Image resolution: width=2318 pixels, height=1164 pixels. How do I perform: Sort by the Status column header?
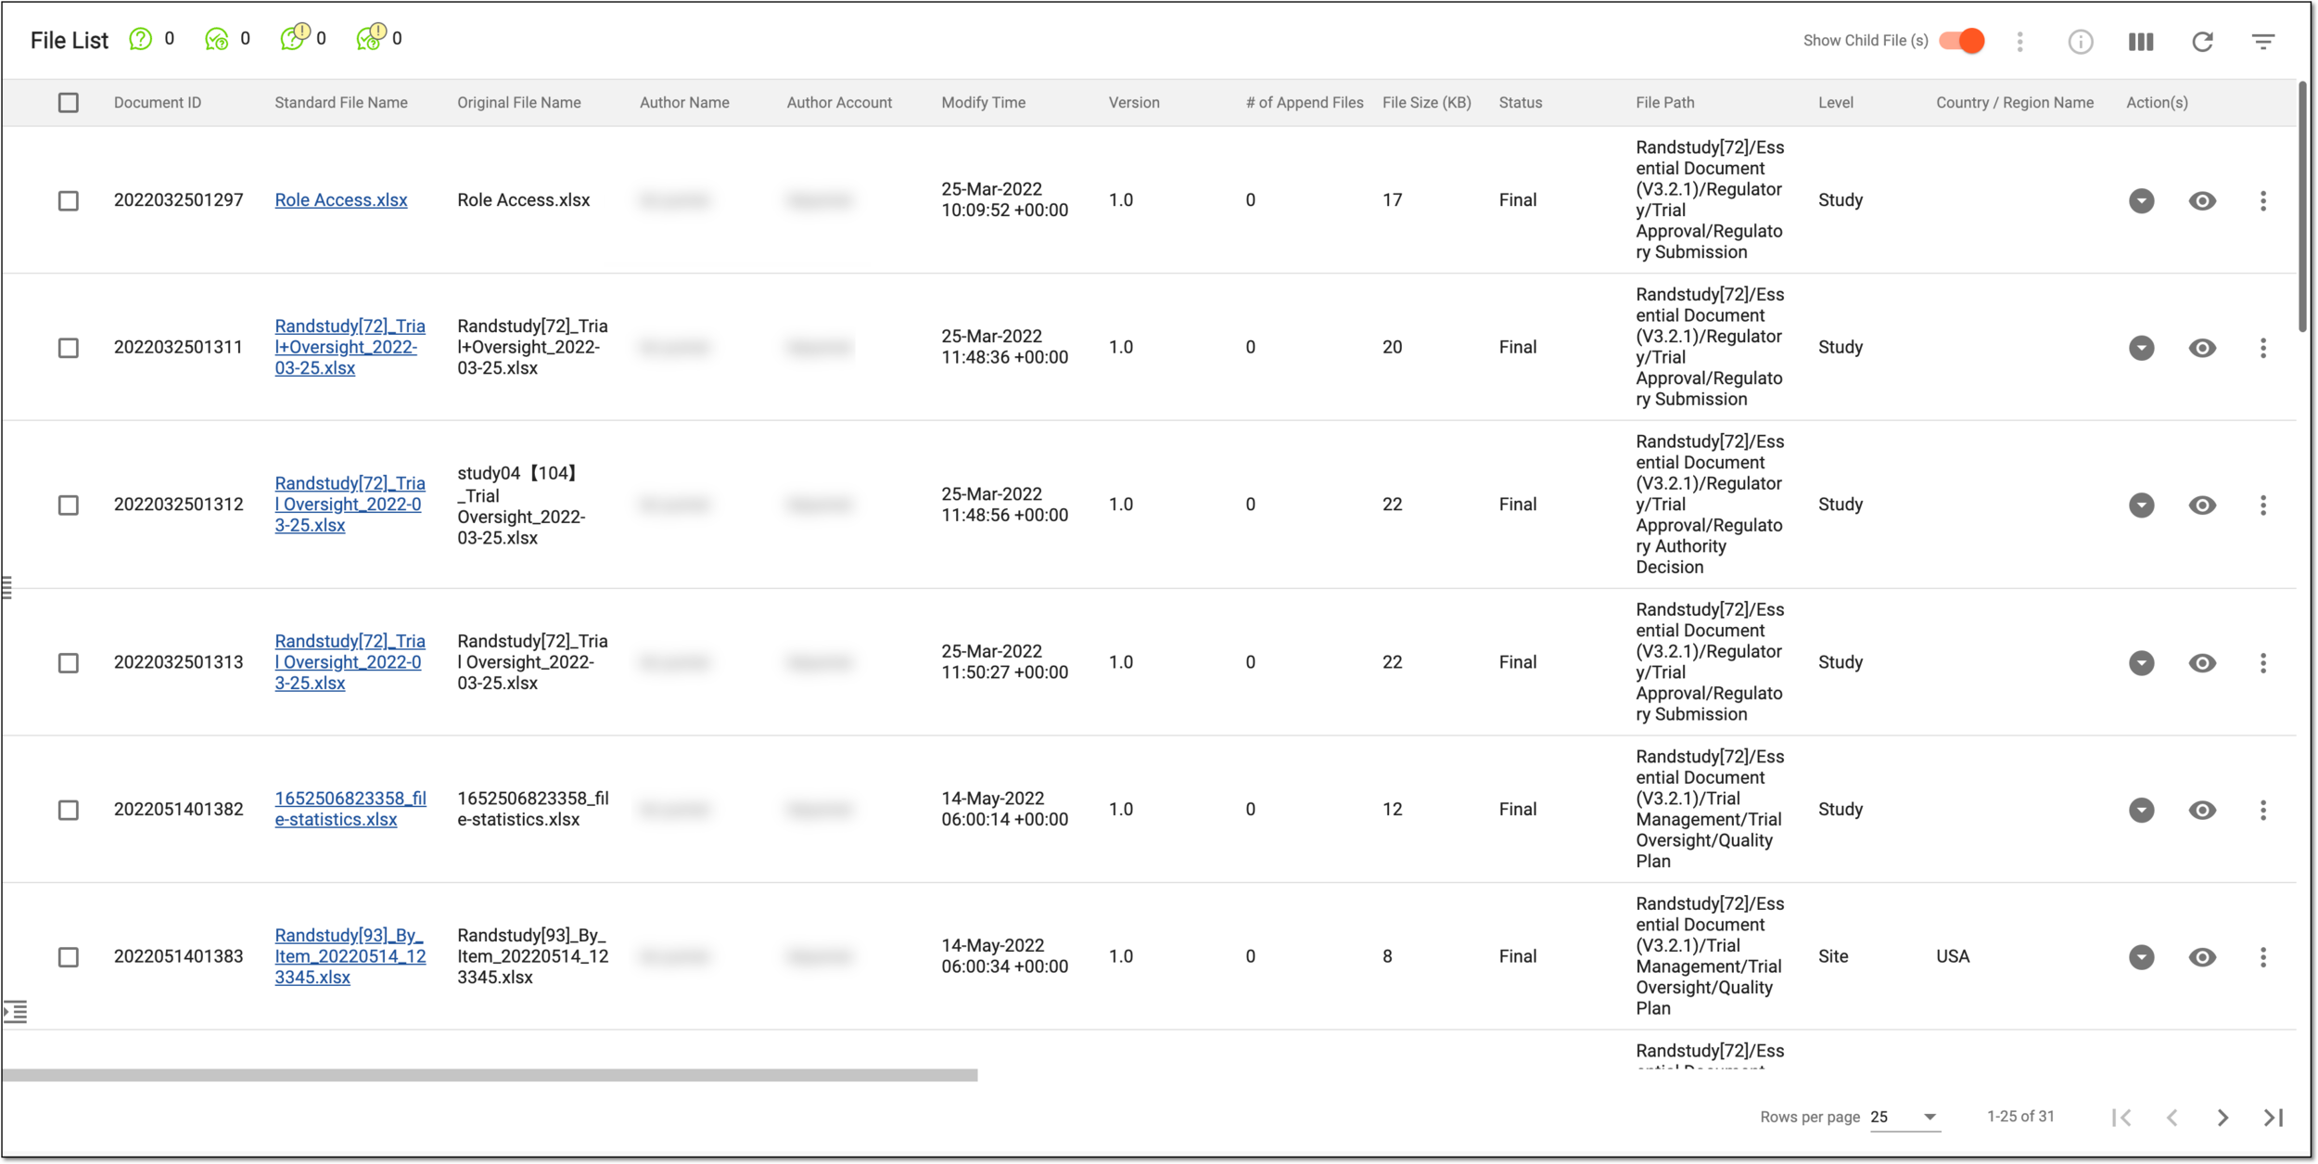pos(1521,103)
